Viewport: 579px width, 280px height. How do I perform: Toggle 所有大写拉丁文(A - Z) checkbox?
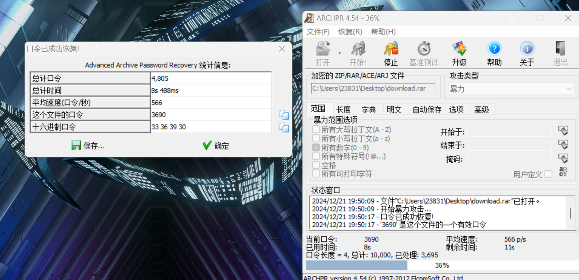pyautogui.click(x=316, y=130)
